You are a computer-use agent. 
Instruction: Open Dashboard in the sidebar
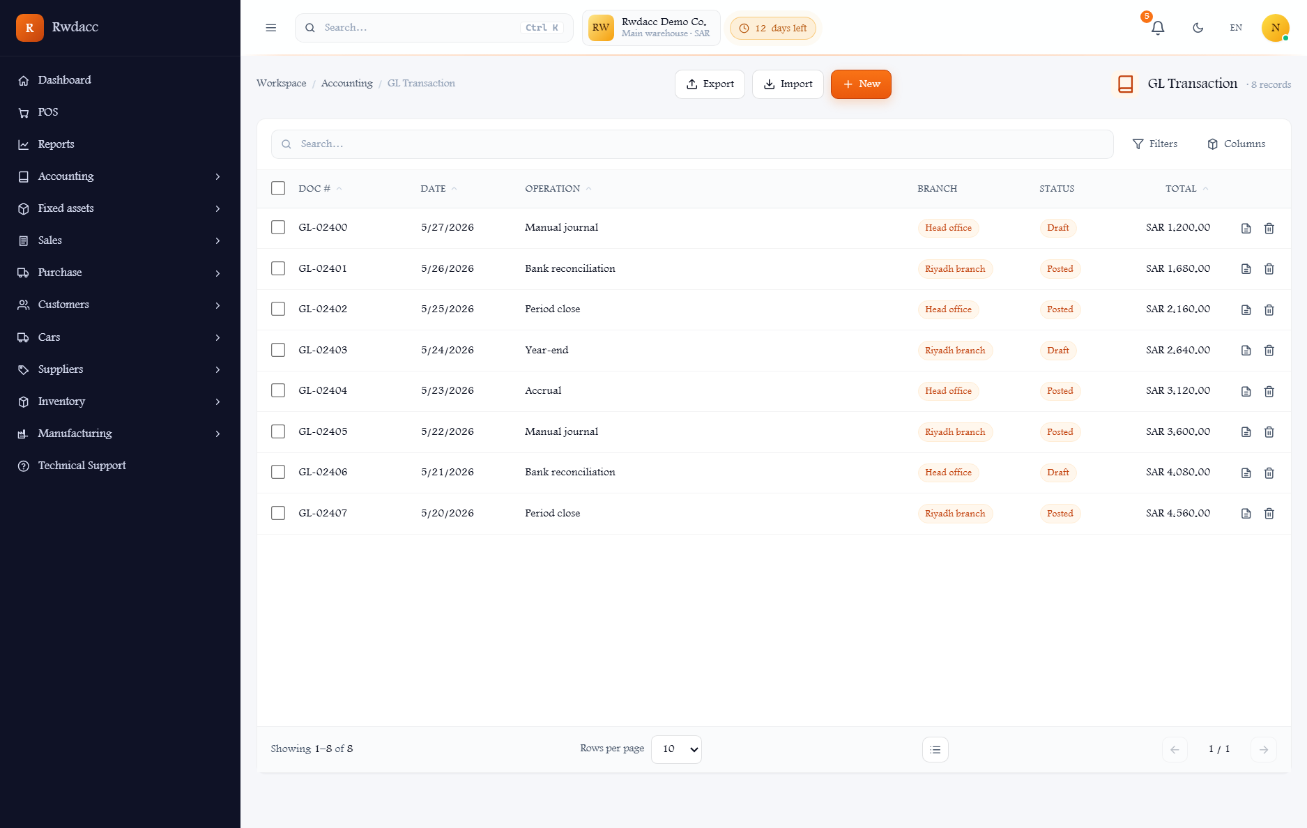[x=120, y=80]
